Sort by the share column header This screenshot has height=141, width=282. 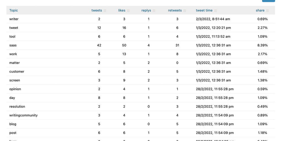tap(260, 10)
